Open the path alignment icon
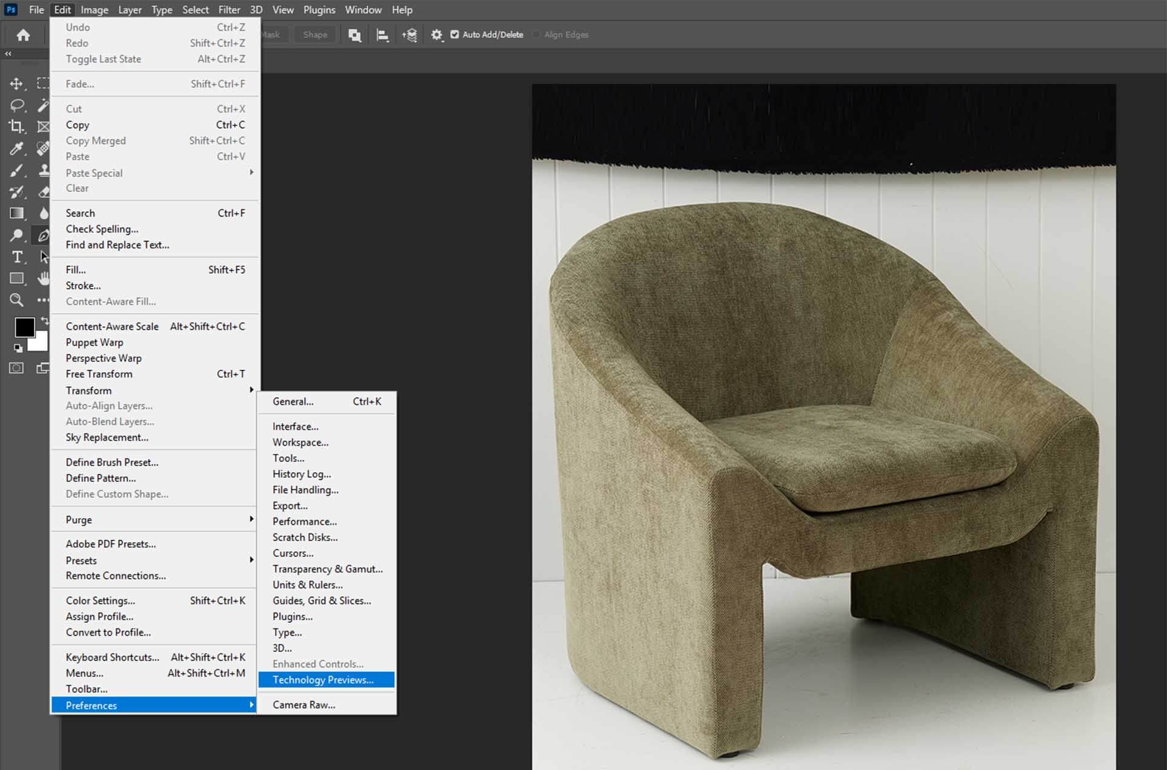Image resolution: width=1167 pixels, height=770 pixels. (x=382, y=35)
